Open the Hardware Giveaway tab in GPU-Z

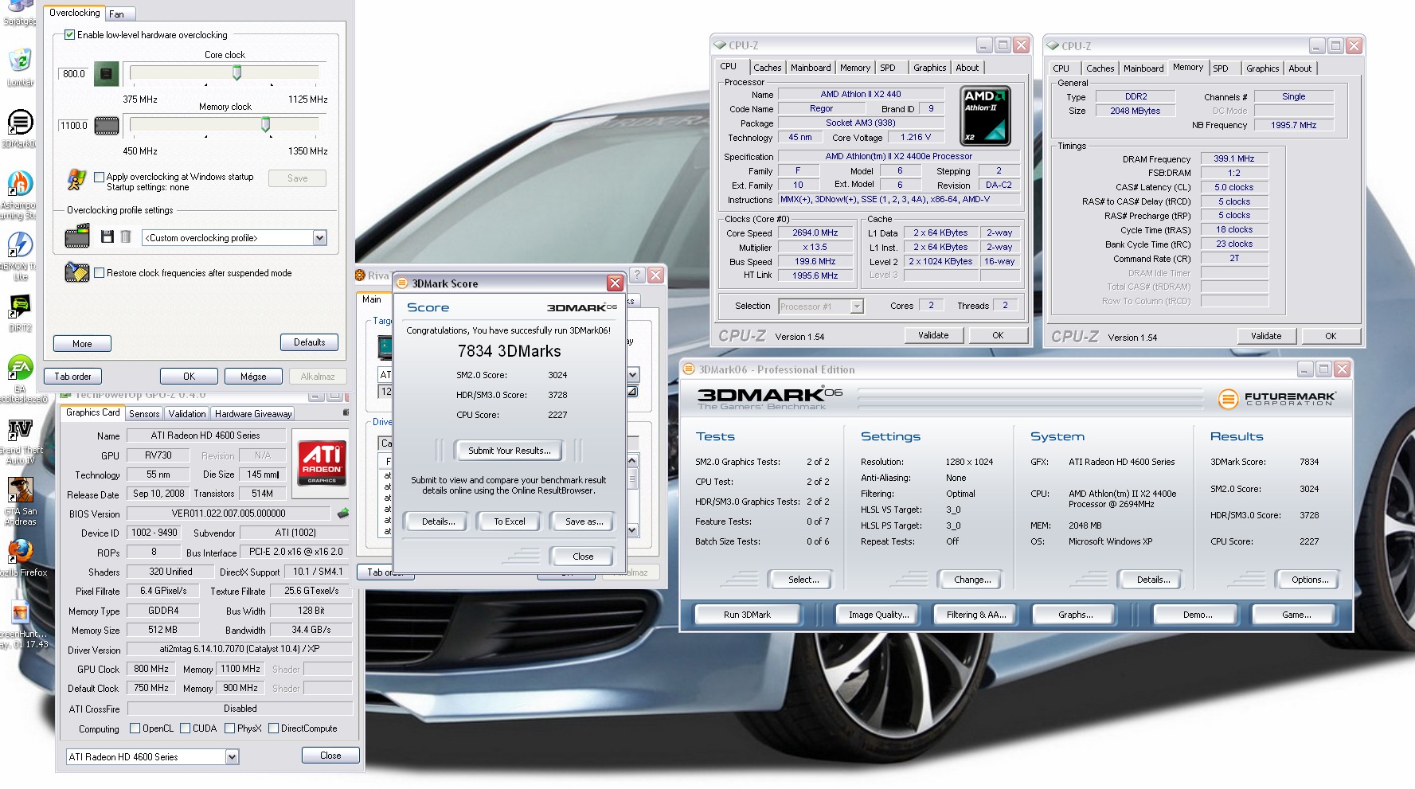(253, 413)
